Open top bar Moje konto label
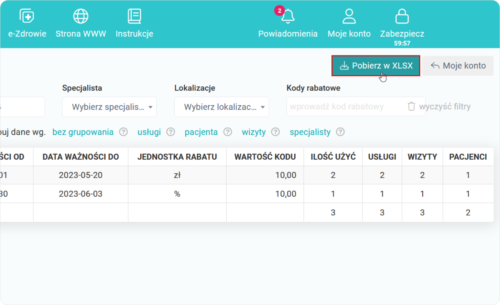 [x=349, y=34]
